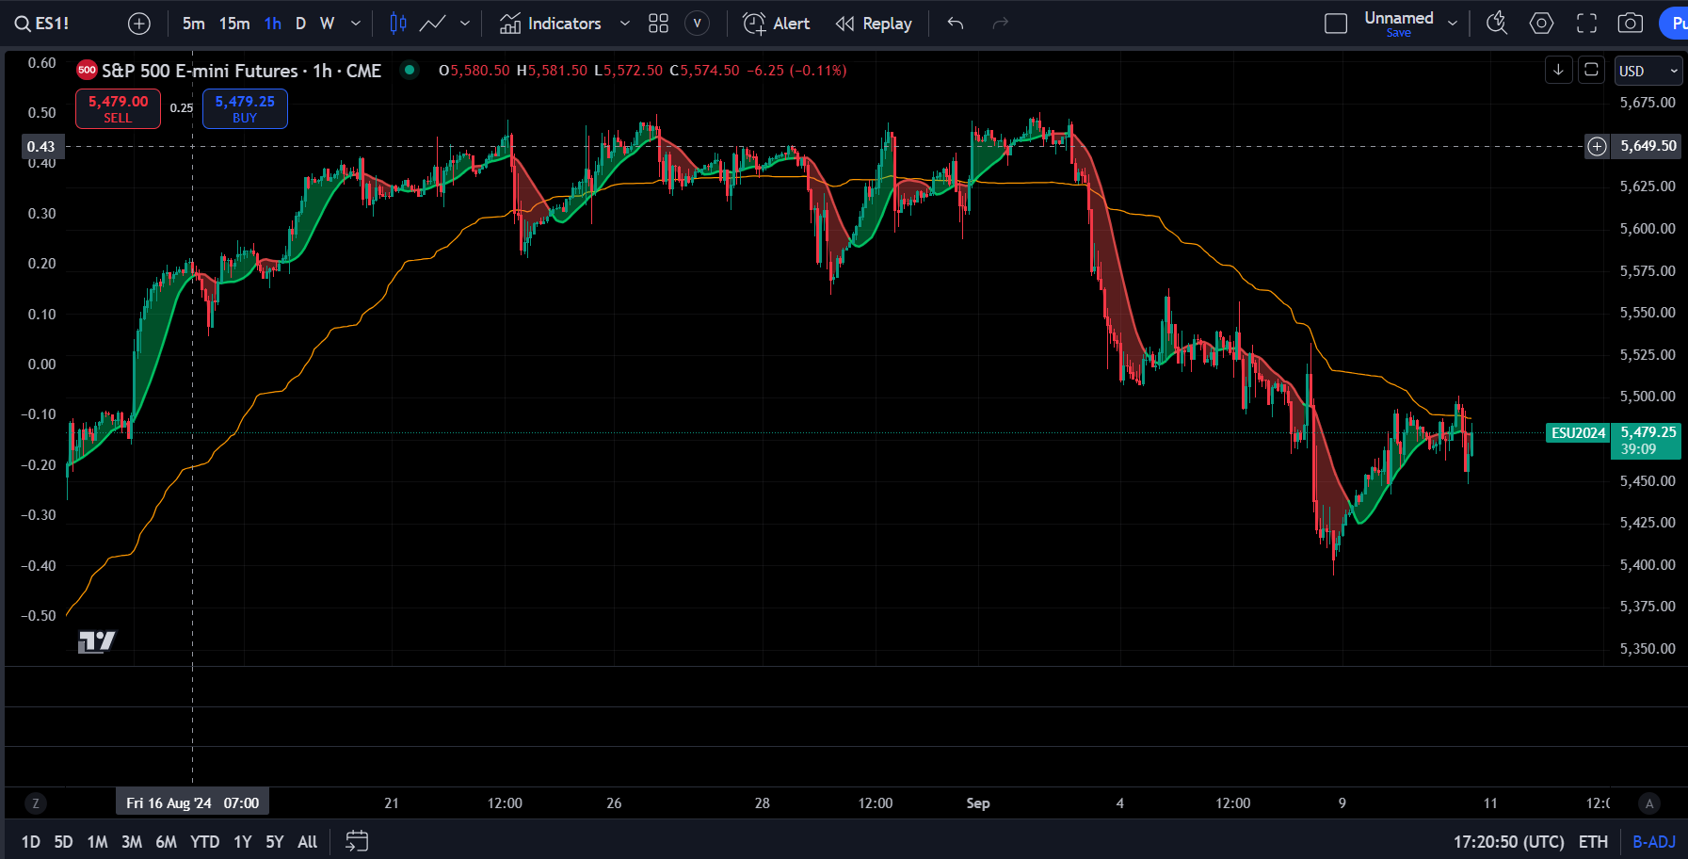
Task: Expand manage layouts dropdown arrow
Action: [x=1453, y=24]
